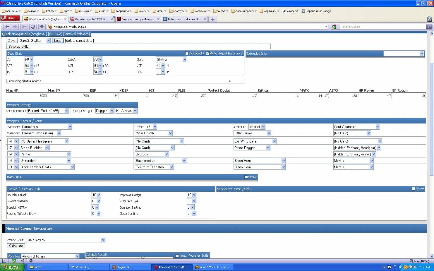Click in the address bar URL field
The height and width of the screenshot is (271, 434).
click(188, 27)
